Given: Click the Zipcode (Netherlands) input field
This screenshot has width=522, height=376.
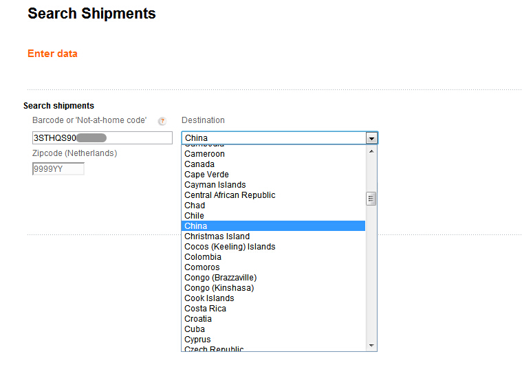Looking at the screenshot, I should 58,168.
